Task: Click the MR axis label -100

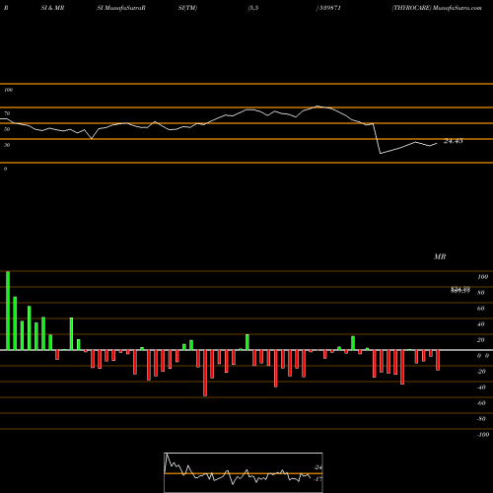Action: point(482,435)
